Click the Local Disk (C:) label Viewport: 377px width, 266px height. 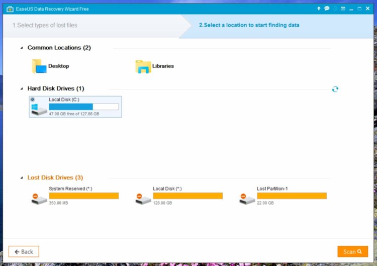(64, 100)
